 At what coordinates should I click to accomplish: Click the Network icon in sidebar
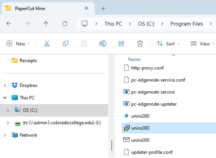click(15, 135)
